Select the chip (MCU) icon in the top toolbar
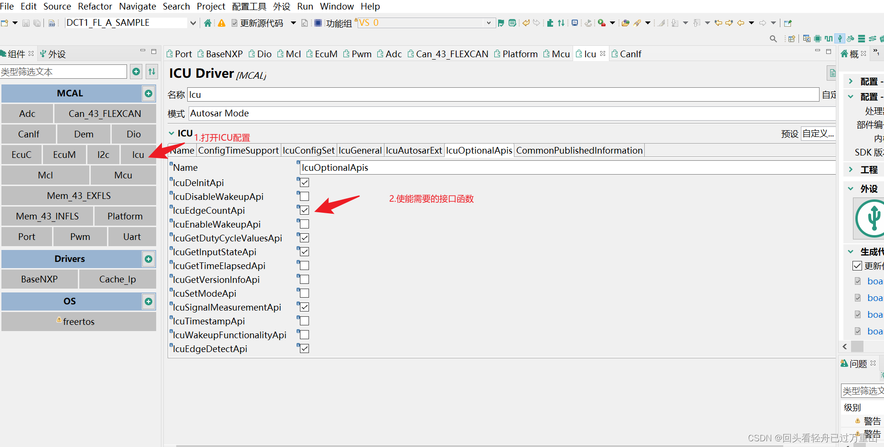This screenshot has height=447, width=884. tap(817, 39)
